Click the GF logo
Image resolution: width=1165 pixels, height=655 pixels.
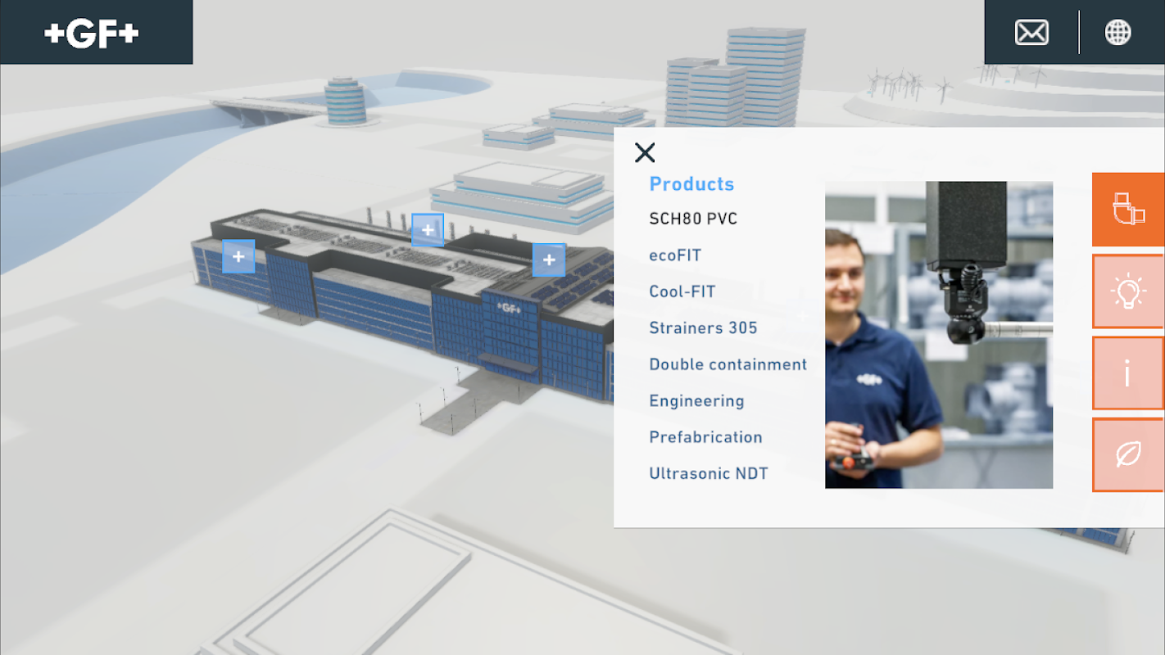click(x=93, y=33)
